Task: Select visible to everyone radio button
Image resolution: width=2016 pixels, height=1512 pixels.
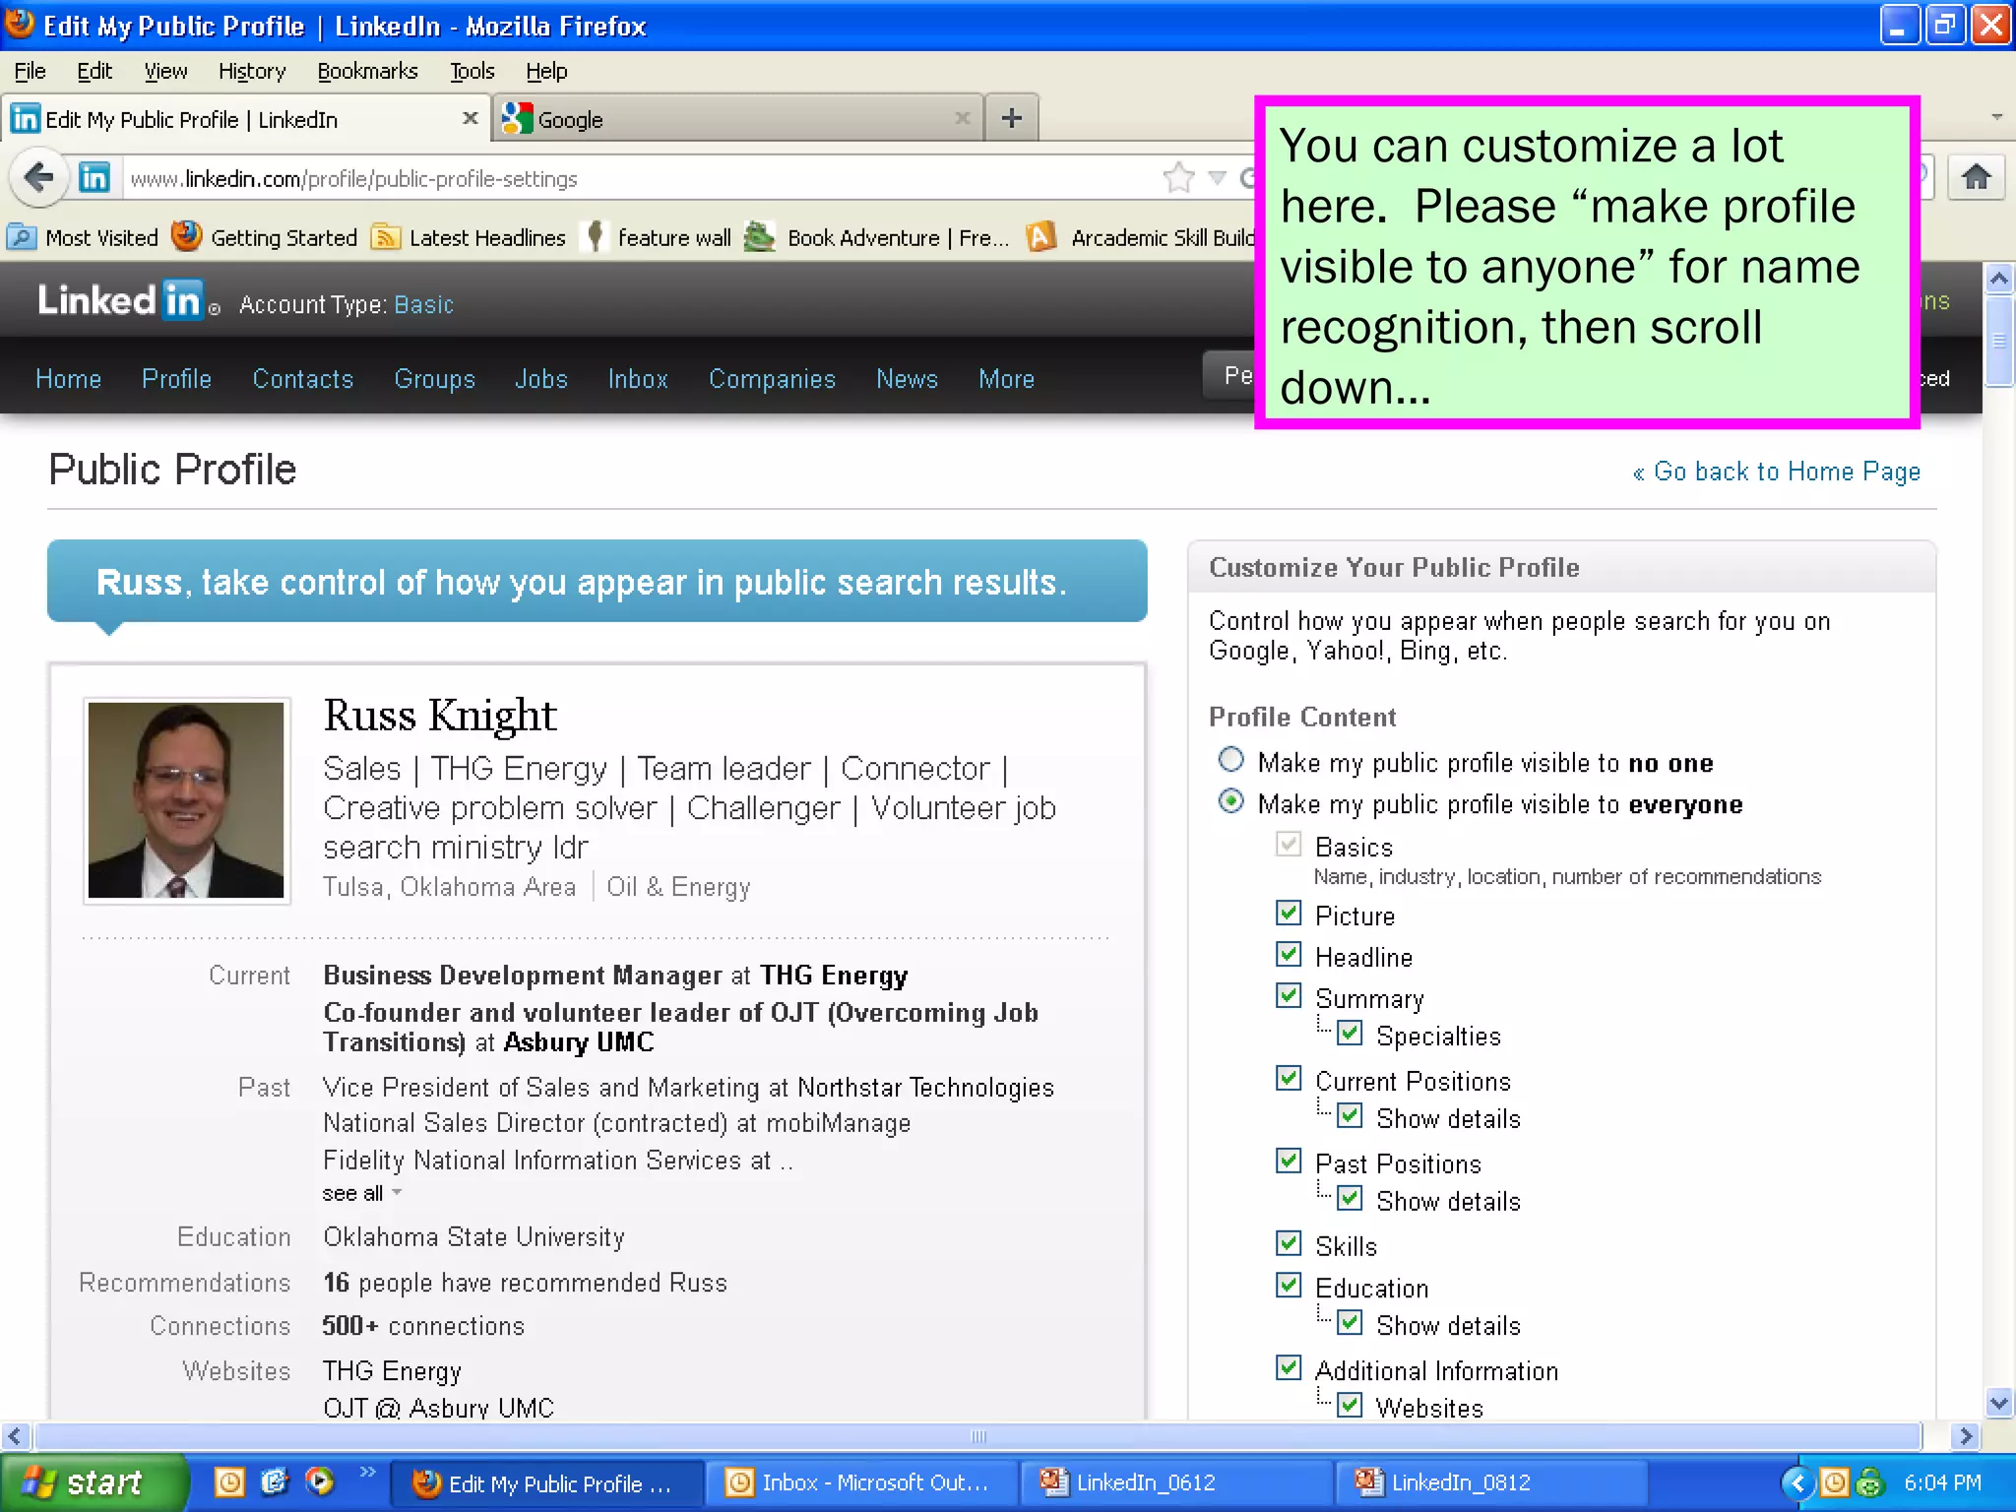Action: pyautogui.click(x=1231, y=801)
